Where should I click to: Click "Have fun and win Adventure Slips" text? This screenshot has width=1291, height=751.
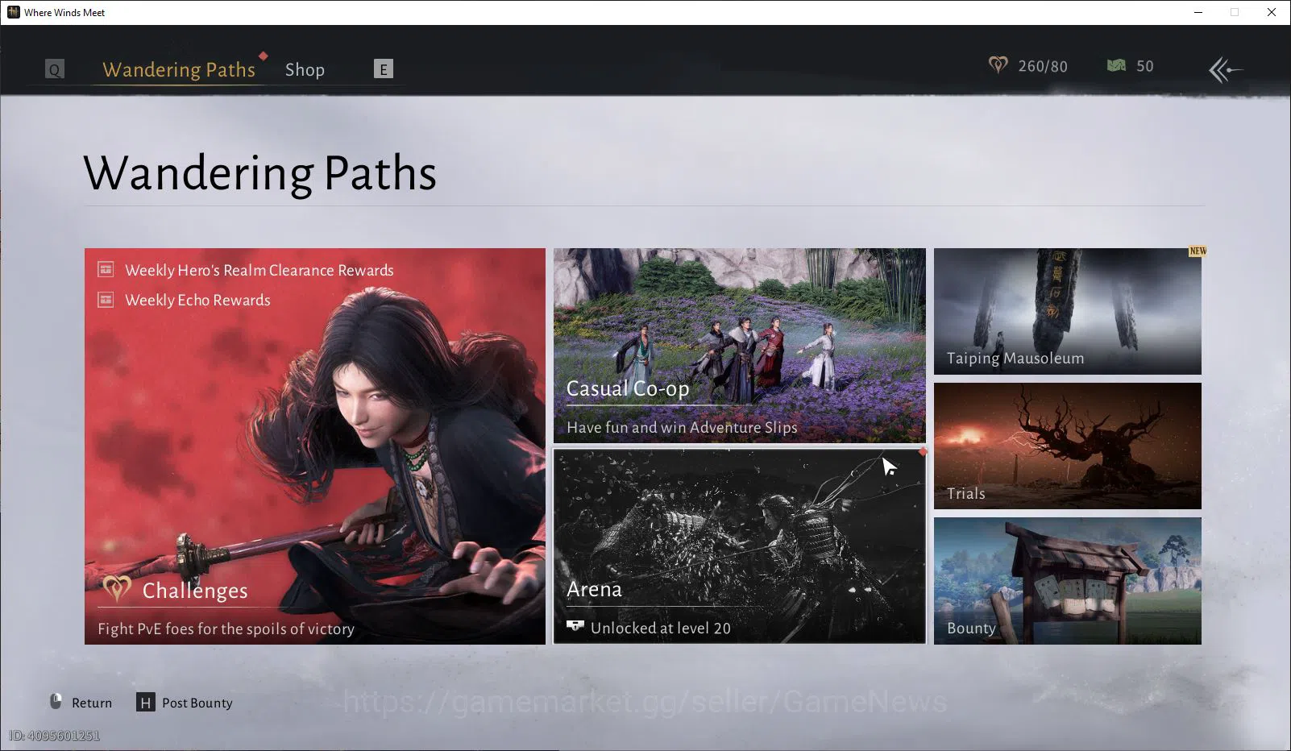tap(682, 427)
